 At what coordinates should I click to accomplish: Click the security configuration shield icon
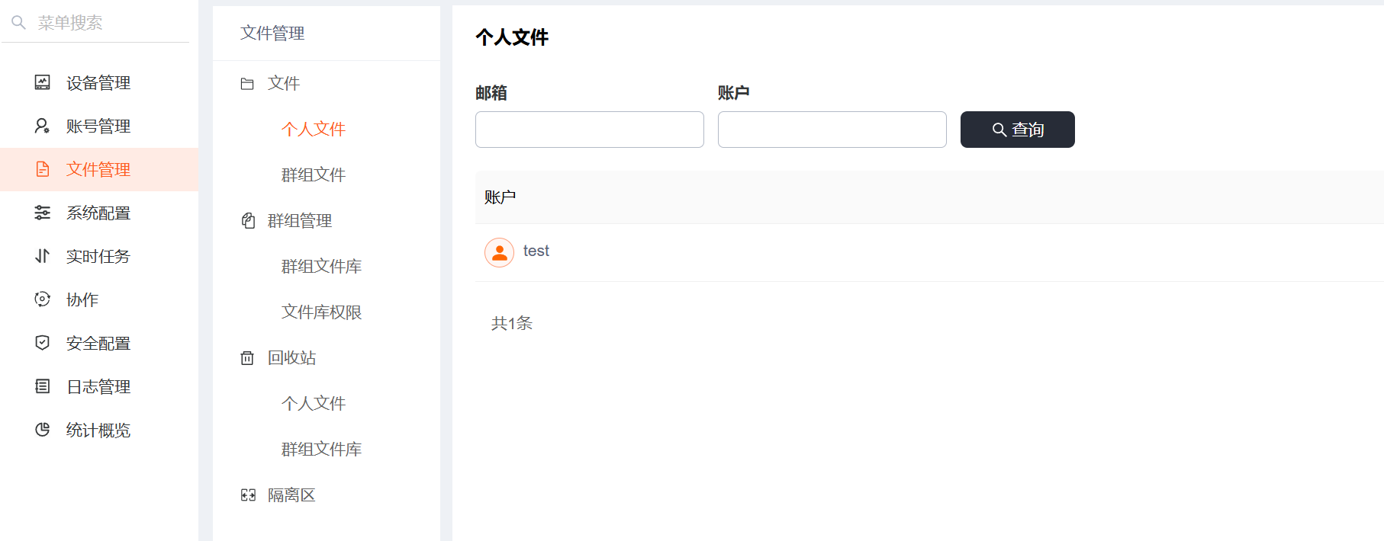[43, 343]
